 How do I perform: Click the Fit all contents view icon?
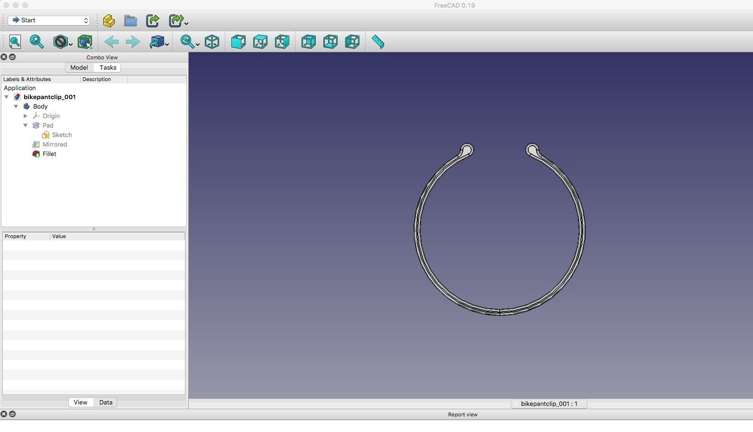click(15, 42)
